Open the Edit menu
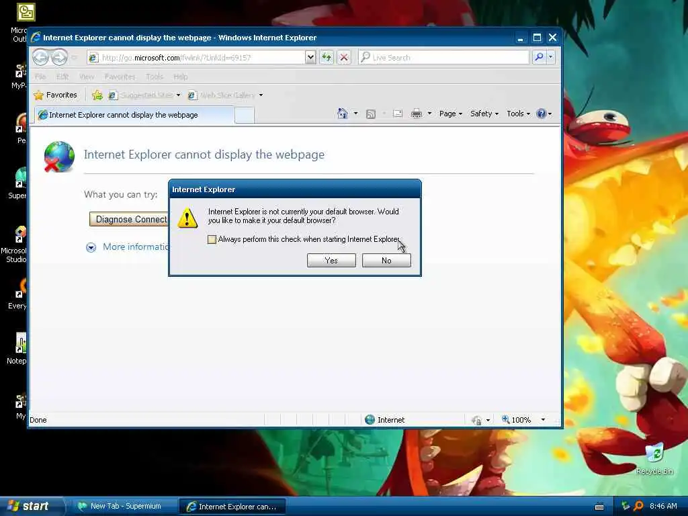 [62, 77]
